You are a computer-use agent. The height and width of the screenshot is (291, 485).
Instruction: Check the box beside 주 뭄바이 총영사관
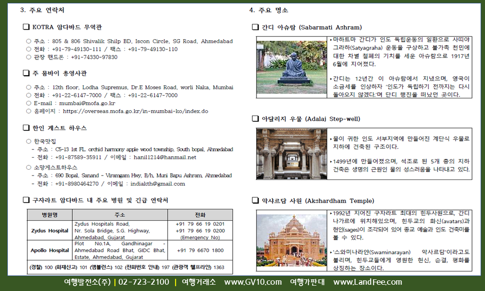[x=26, y=73]
